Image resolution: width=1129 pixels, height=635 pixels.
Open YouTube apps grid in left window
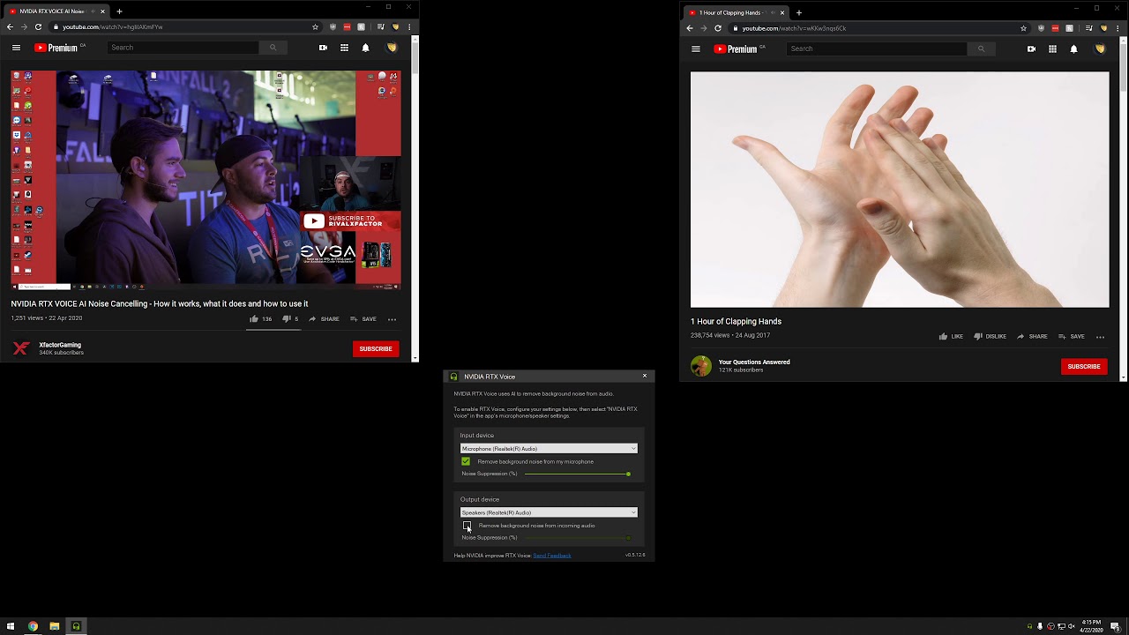point(344,48)
